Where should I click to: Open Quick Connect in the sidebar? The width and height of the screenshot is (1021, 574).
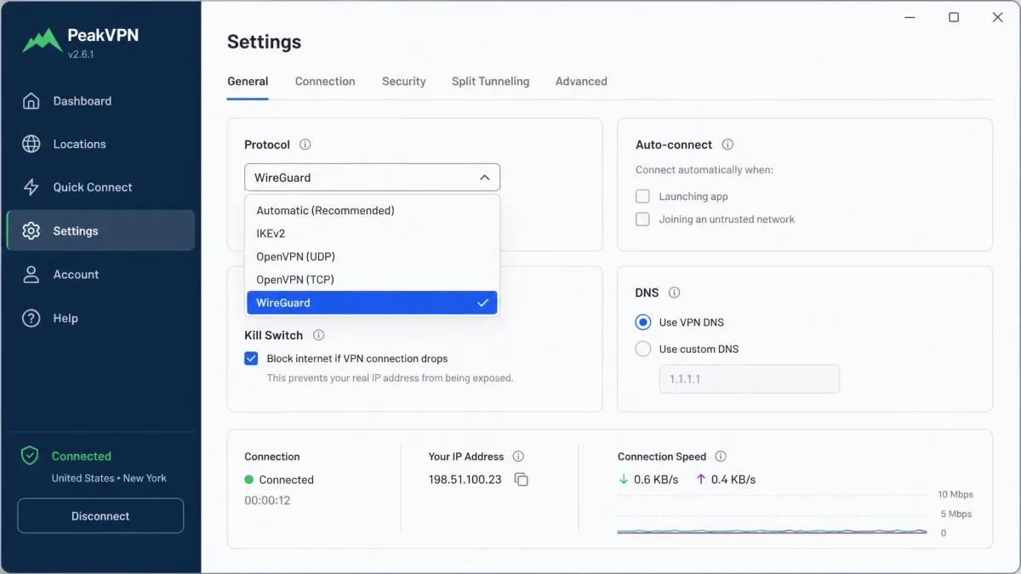click(100, 188)
